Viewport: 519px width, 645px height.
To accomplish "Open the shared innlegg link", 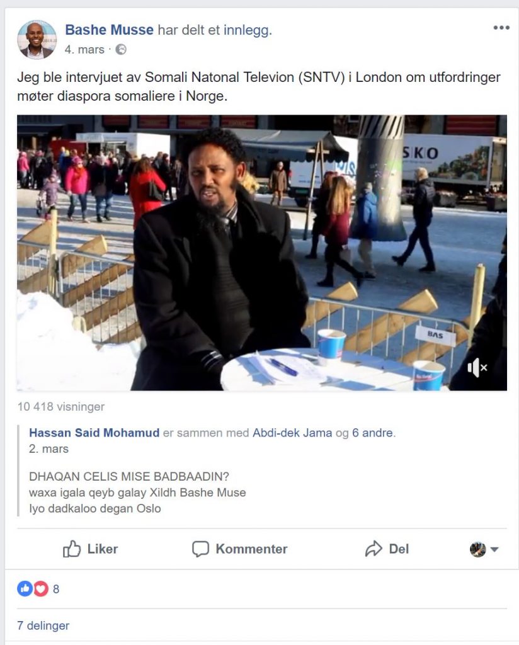I will pos(248,30).
